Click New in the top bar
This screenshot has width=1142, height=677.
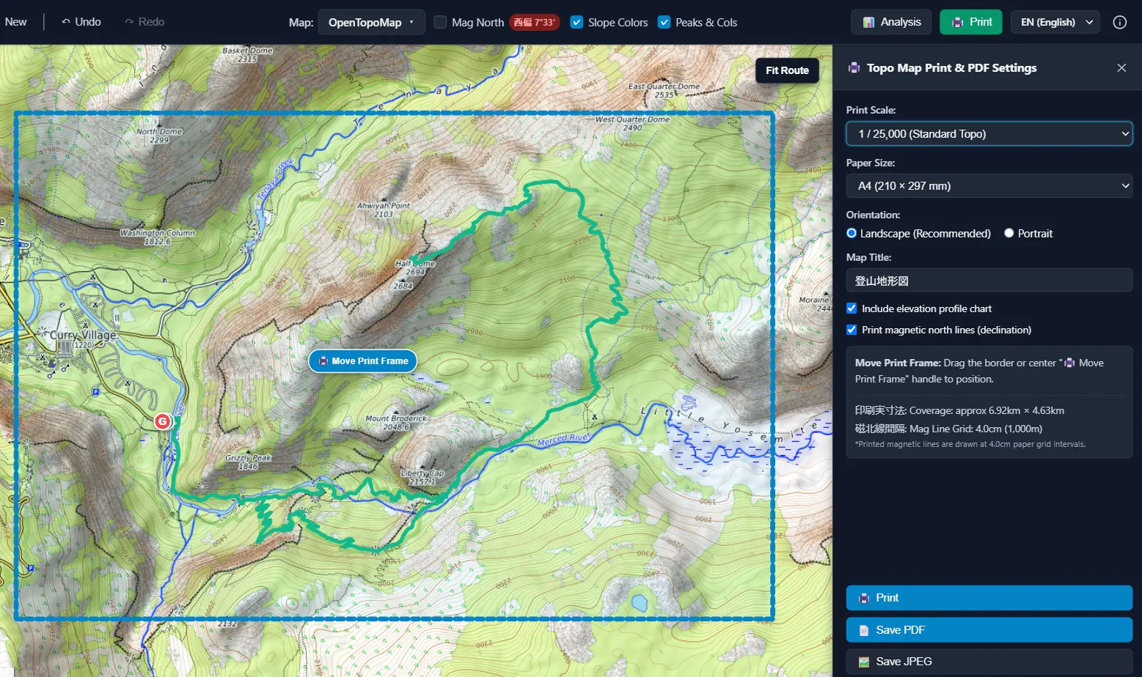[15, 22]
